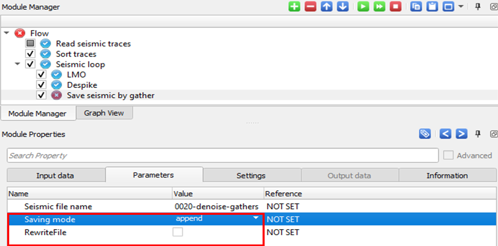Click the red error icon beside Flow

pos(20,33)
